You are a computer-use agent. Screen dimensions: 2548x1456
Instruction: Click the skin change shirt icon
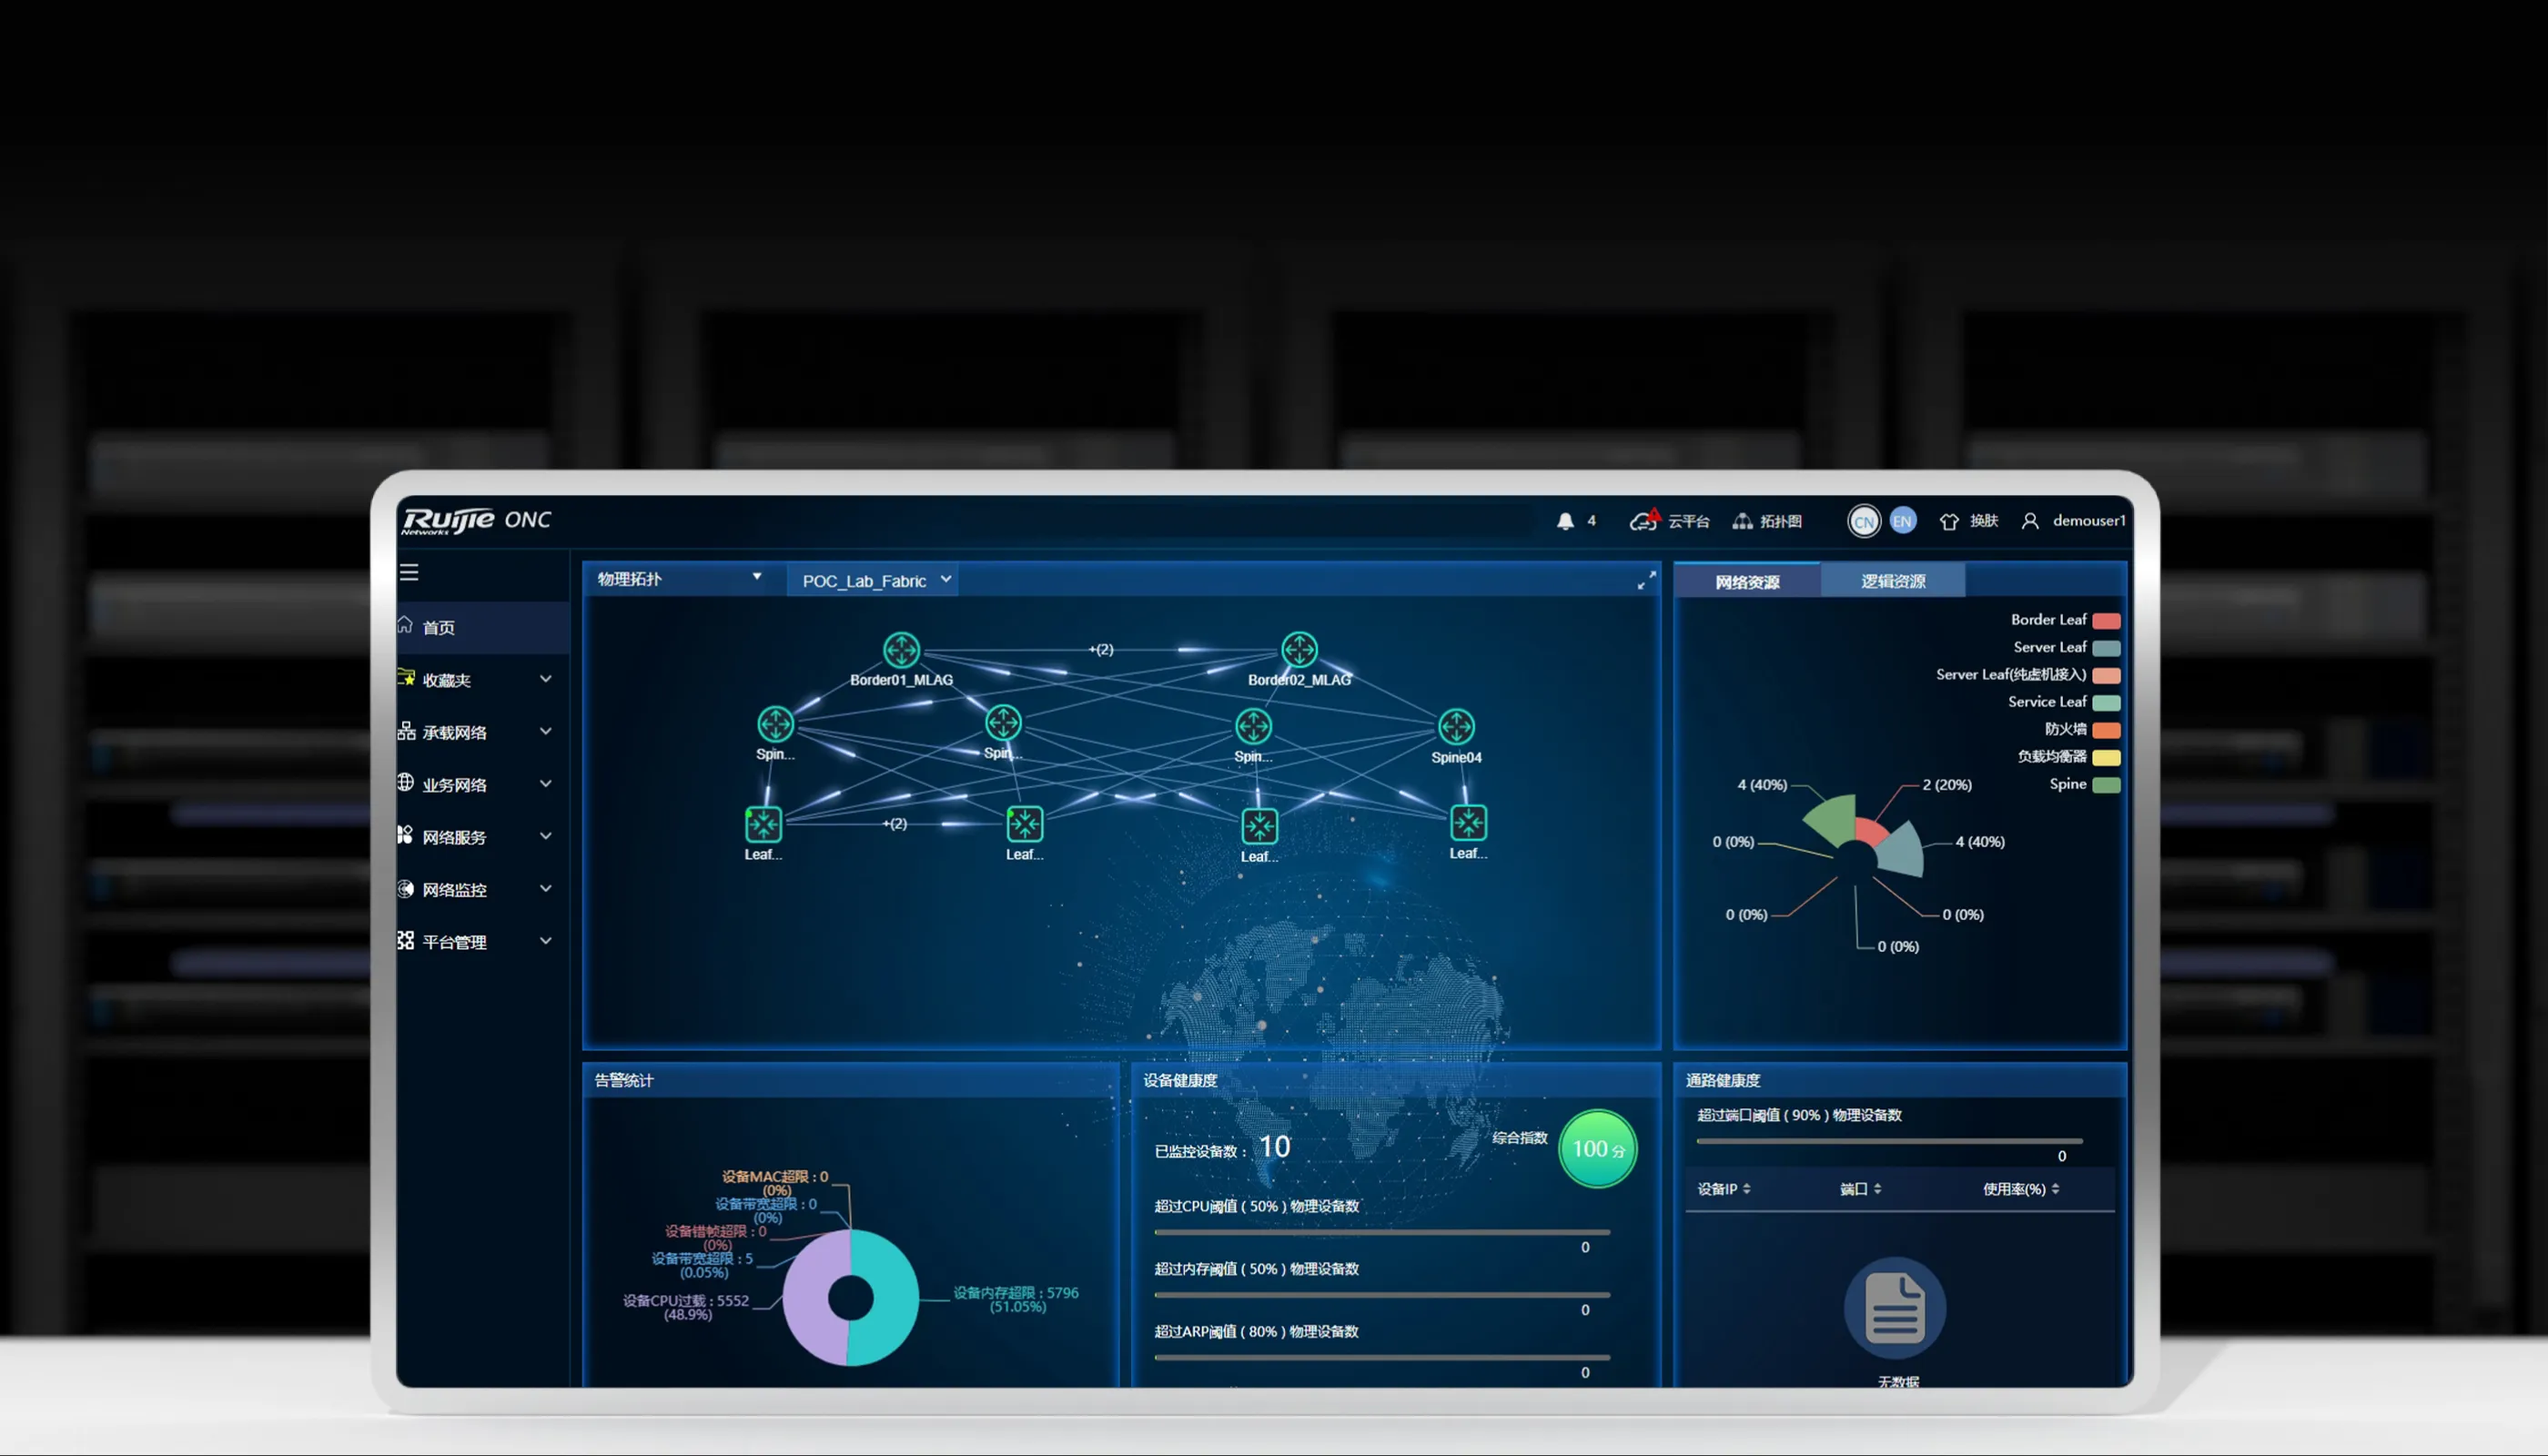[x=1949, y=521]
